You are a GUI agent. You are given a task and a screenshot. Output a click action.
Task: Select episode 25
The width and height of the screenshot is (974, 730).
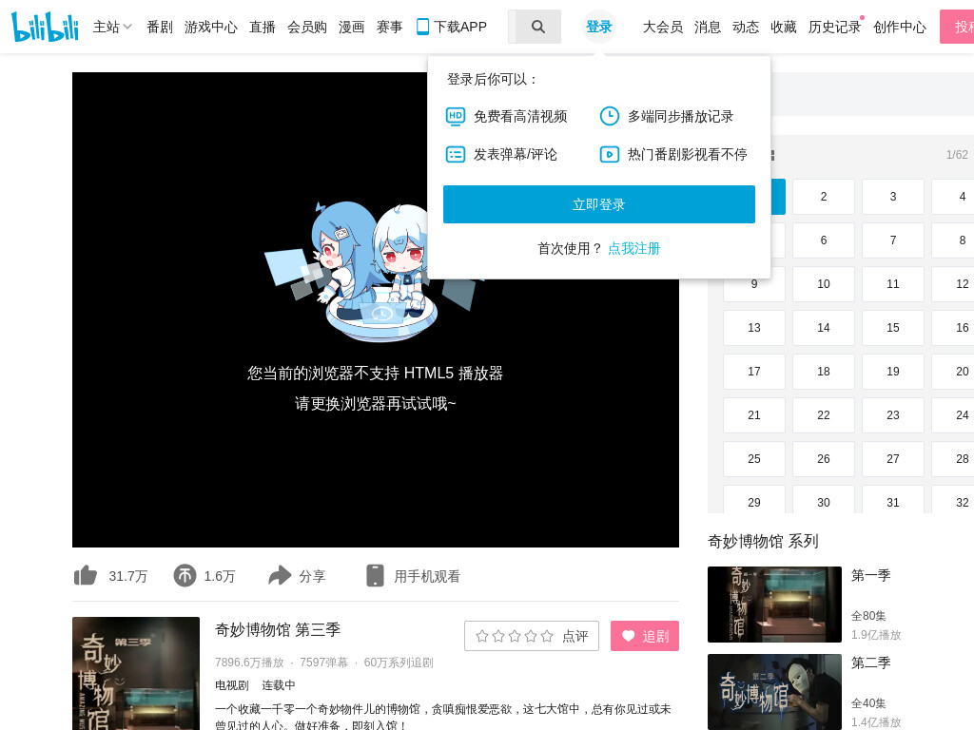(x=754, y=459)
